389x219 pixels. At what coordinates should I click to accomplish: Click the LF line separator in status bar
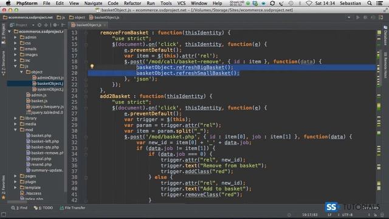(x=329, y=215)
